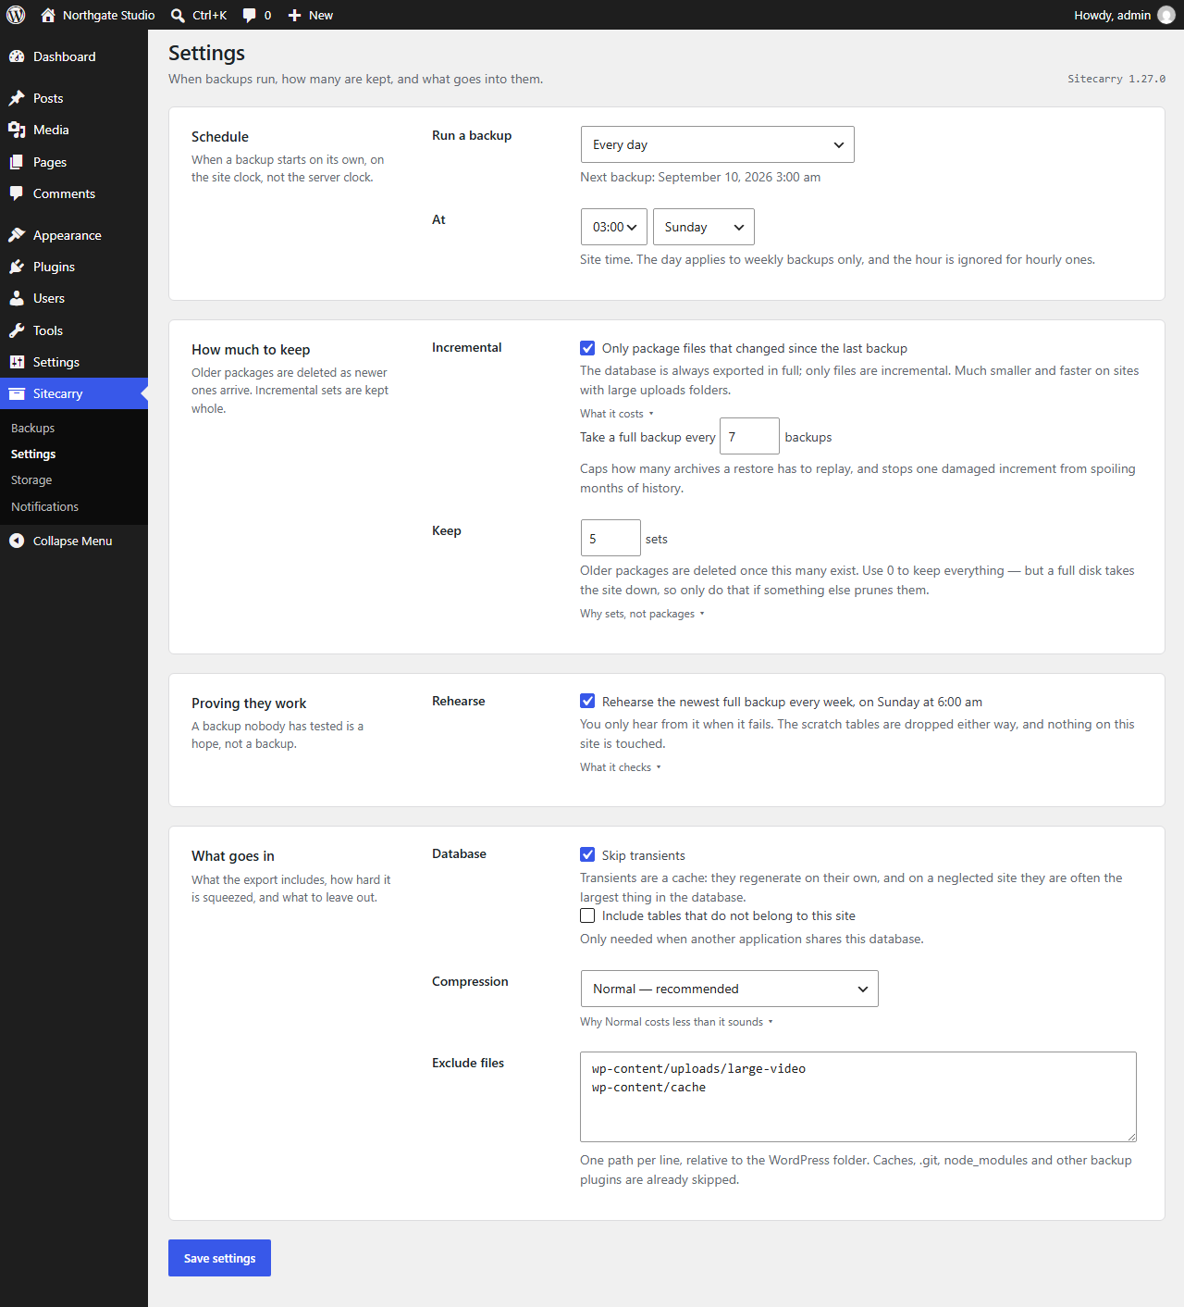Click the comment count 0 in toolbar

pyautogui.click(x=267, y=16)
